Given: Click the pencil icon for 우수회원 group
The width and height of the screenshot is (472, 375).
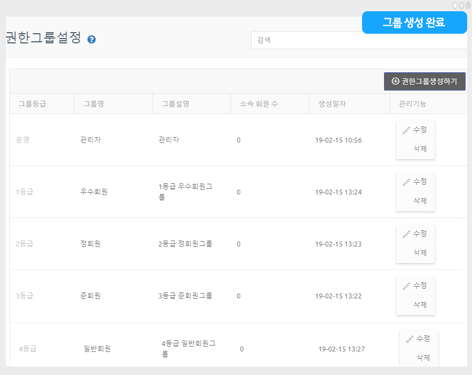Looking at the screenshot, I should [407, 182].
